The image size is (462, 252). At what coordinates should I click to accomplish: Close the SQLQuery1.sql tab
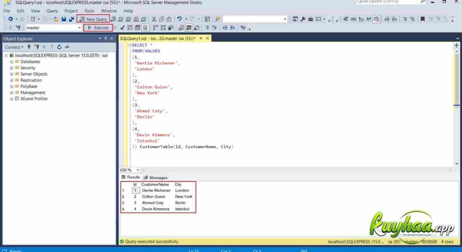(x=208, y=38)
